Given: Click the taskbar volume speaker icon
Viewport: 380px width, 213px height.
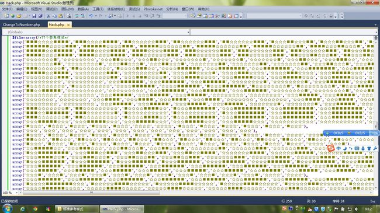Looking at the screenshot, I should click(356, 209).
